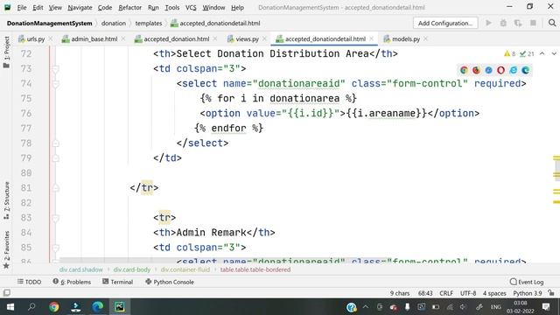Click the warnings count indicator

tap(509, 54)
